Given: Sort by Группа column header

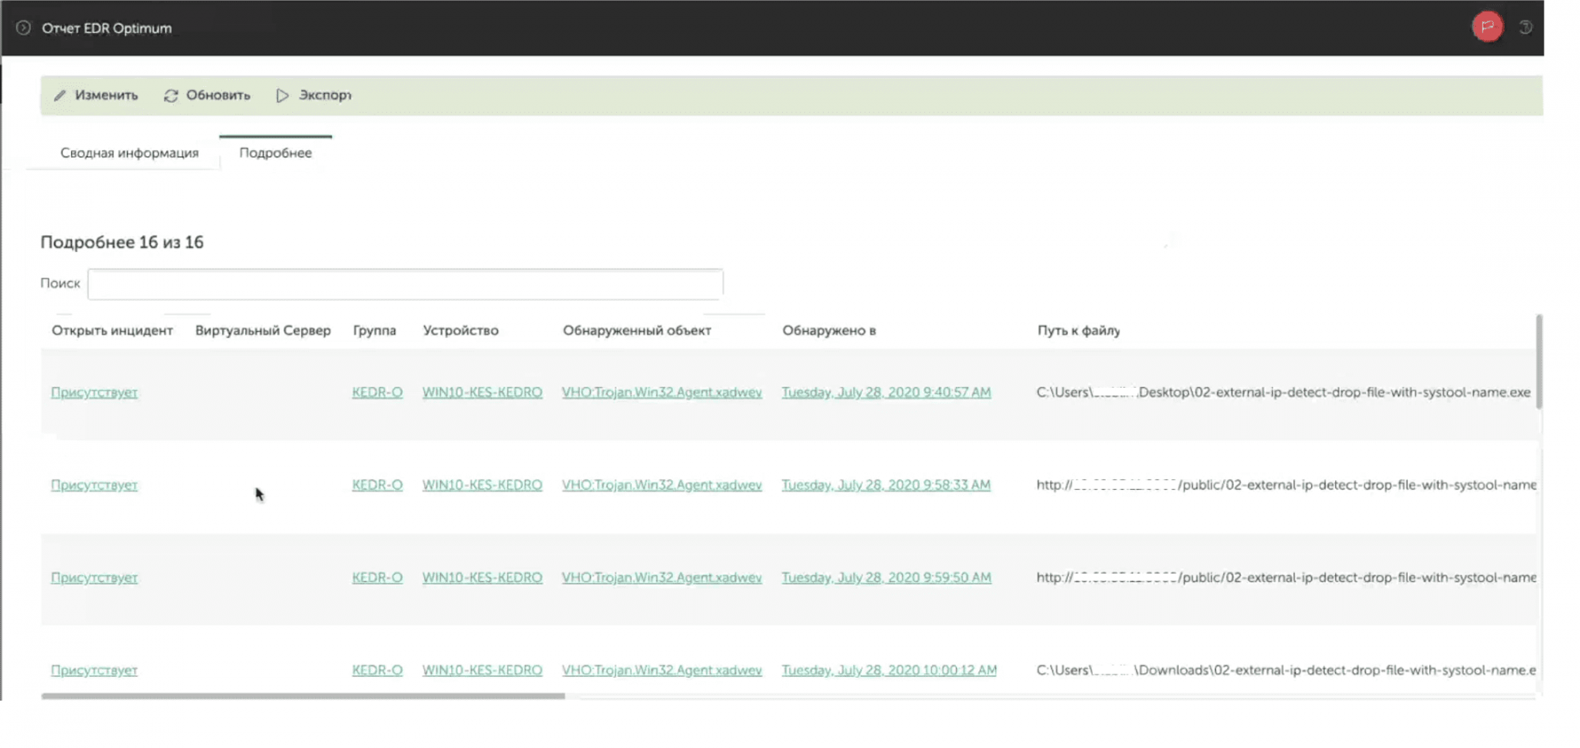Looking at the screenshot, I should 374,330.
